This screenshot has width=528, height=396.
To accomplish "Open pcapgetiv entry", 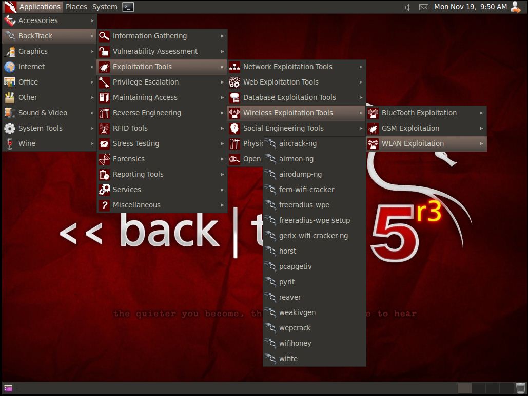I will coord(314,266).
